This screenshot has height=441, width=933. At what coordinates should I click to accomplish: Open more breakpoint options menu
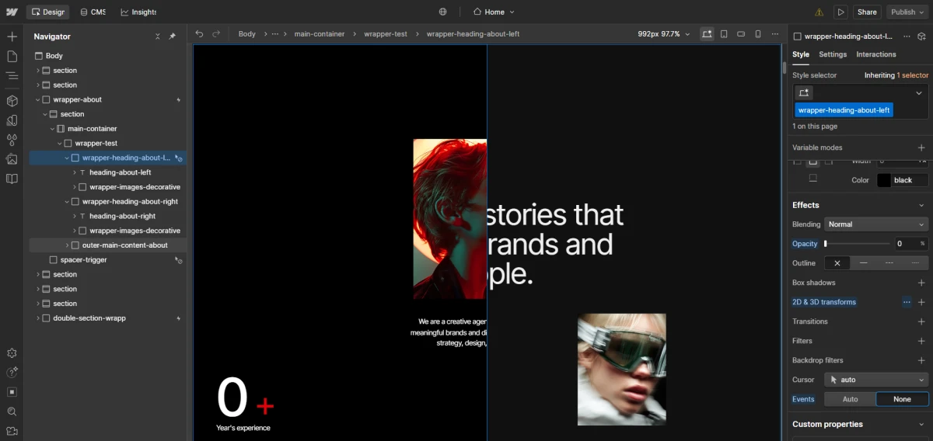[x=775, y=34]
